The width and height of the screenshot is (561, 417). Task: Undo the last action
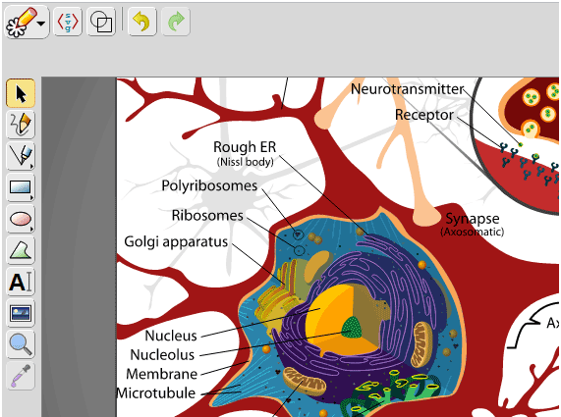pos(142,23)
